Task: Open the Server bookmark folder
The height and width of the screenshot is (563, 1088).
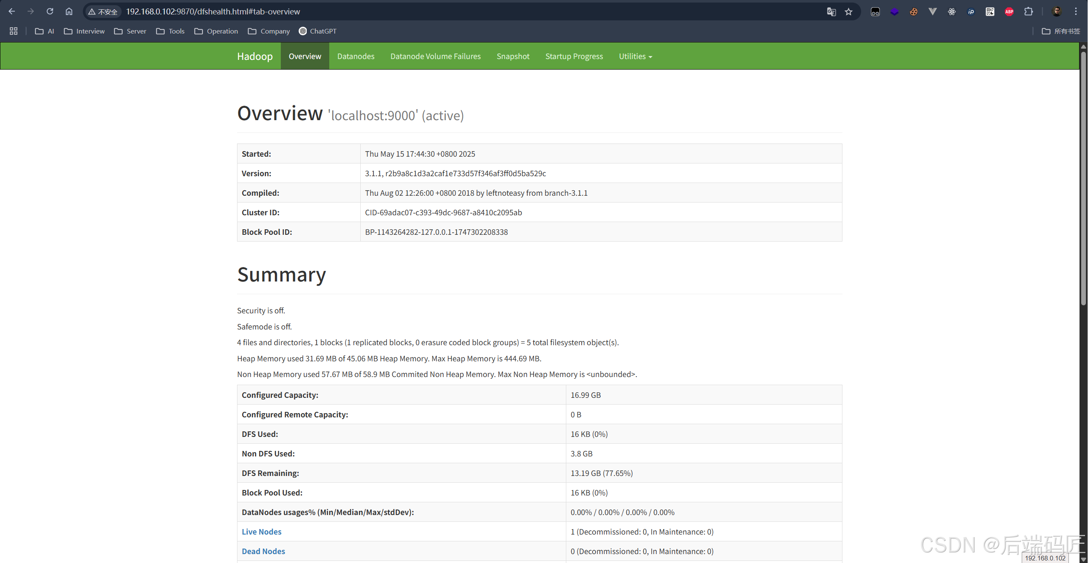Action: pos(130,31)
